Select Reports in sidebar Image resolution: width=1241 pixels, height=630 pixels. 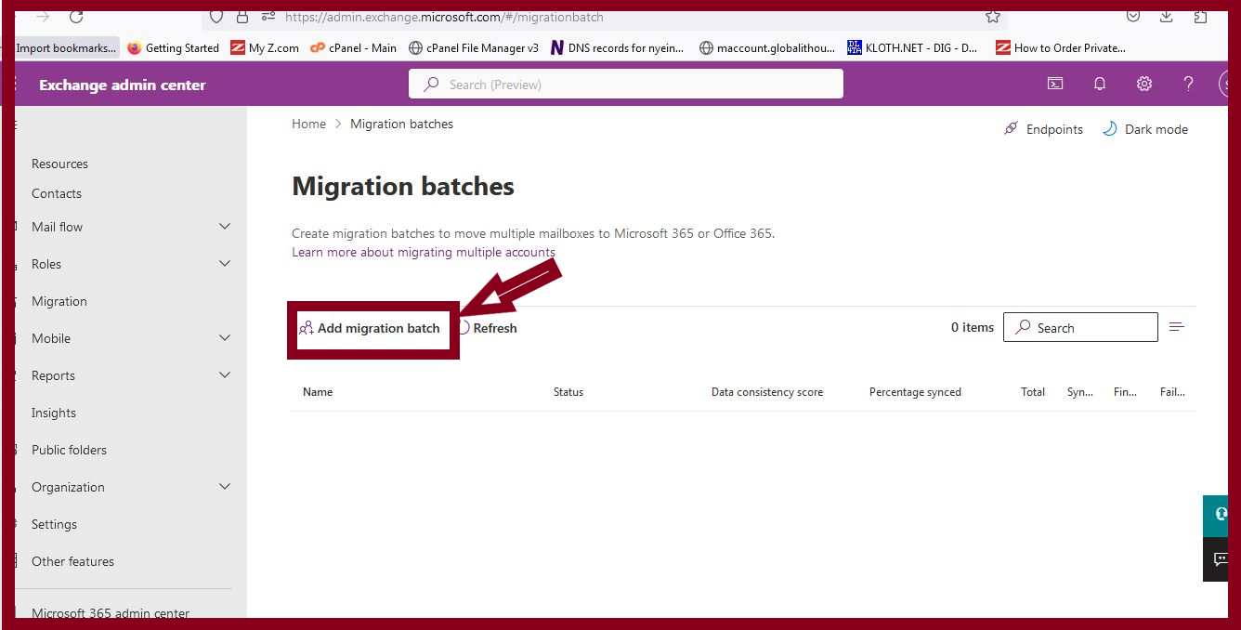(53, 375)
